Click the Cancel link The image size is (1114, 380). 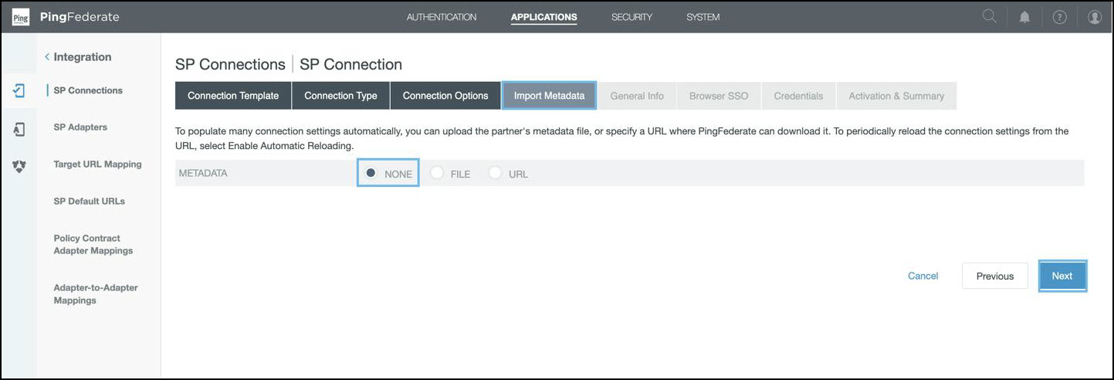tap(923, 276)
